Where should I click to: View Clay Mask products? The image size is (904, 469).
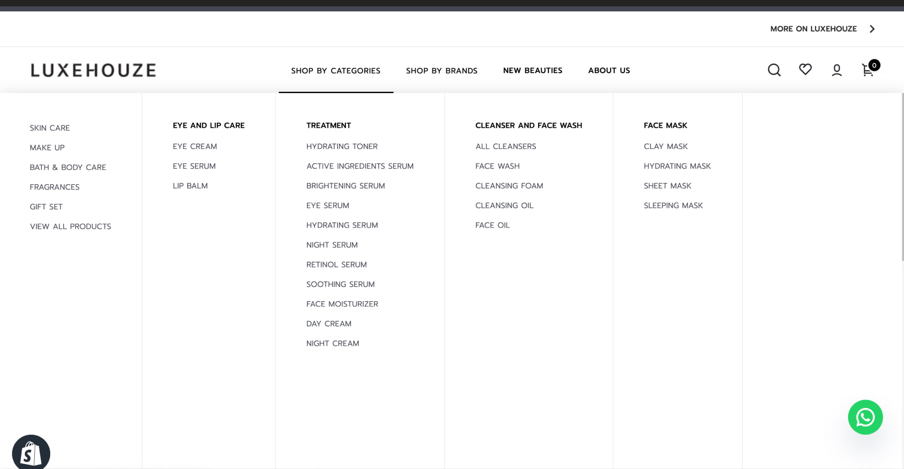tap(666, 147)
